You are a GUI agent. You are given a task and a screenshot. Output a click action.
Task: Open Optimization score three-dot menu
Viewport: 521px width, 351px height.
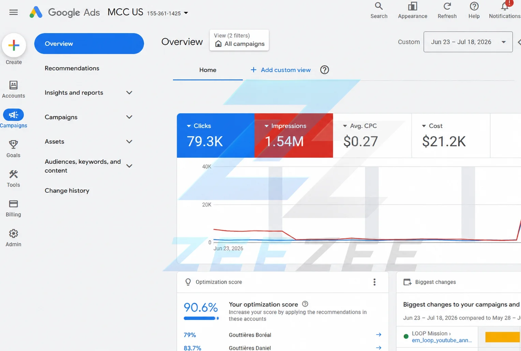click(x=374, y=282)
